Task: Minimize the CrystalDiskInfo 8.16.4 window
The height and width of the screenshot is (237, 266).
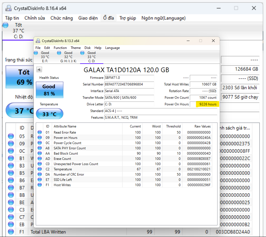Action: coord(219,8)
